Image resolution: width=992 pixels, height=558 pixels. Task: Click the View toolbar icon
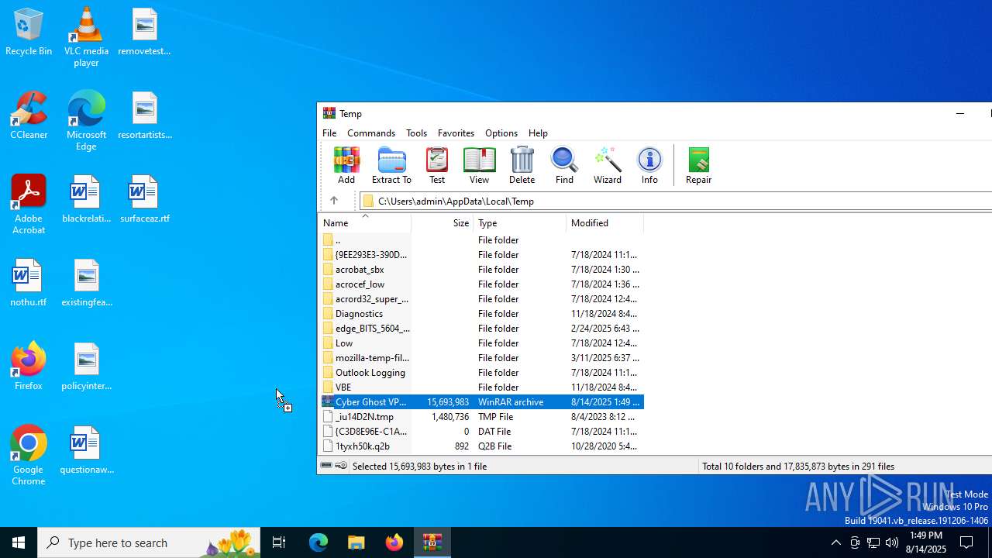click(x=479, y=166)
